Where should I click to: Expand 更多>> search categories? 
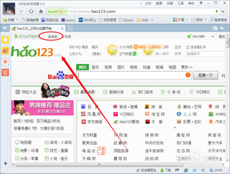pyautogui.click(x=187, y=67)
